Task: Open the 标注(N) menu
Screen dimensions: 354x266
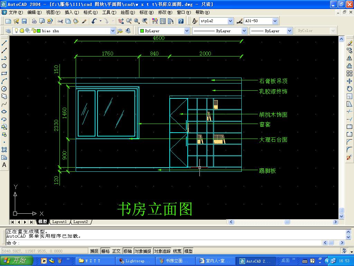Action: click(x=146, y=12)
